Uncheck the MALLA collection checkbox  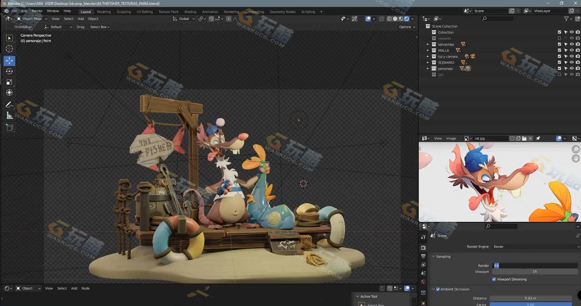tap(559, 50)
